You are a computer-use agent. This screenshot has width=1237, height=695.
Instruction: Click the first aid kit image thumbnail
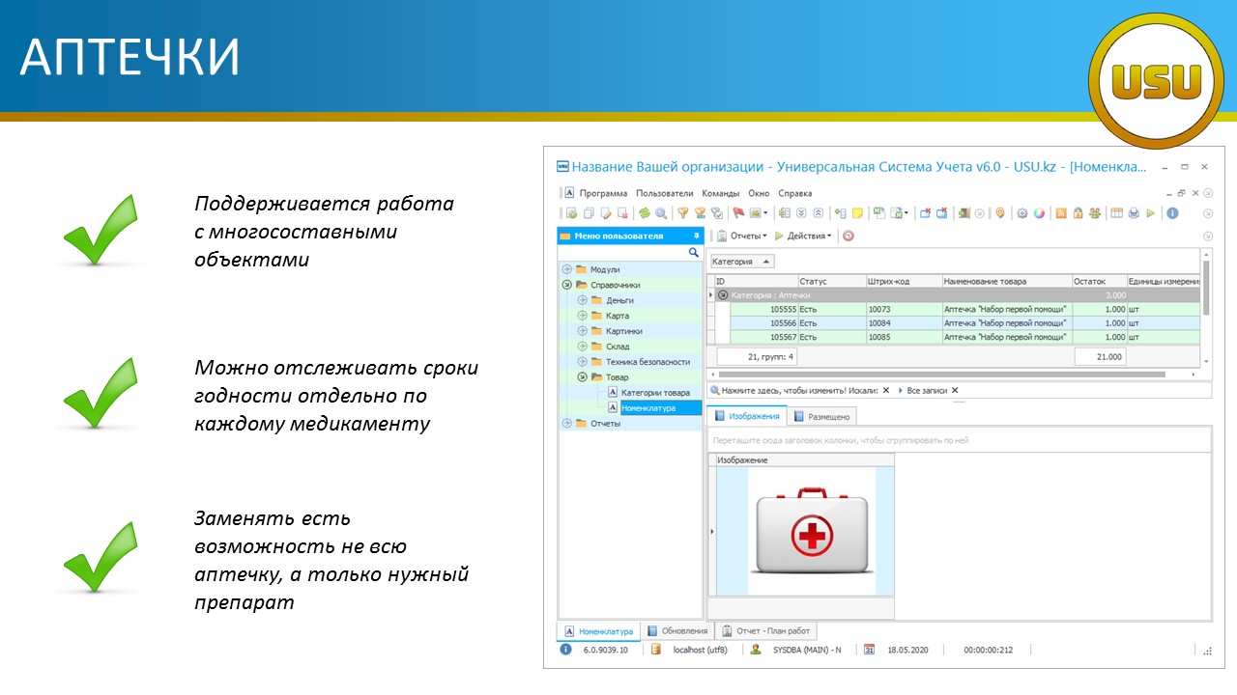[812, 532]
